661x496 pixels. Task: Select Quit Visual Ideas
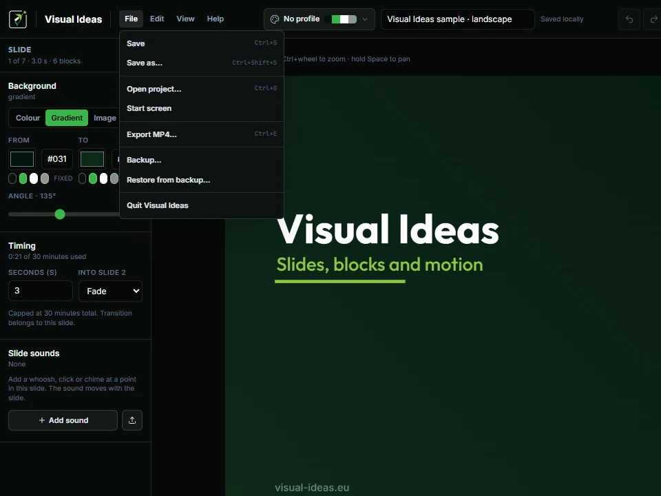pos(202,205)
